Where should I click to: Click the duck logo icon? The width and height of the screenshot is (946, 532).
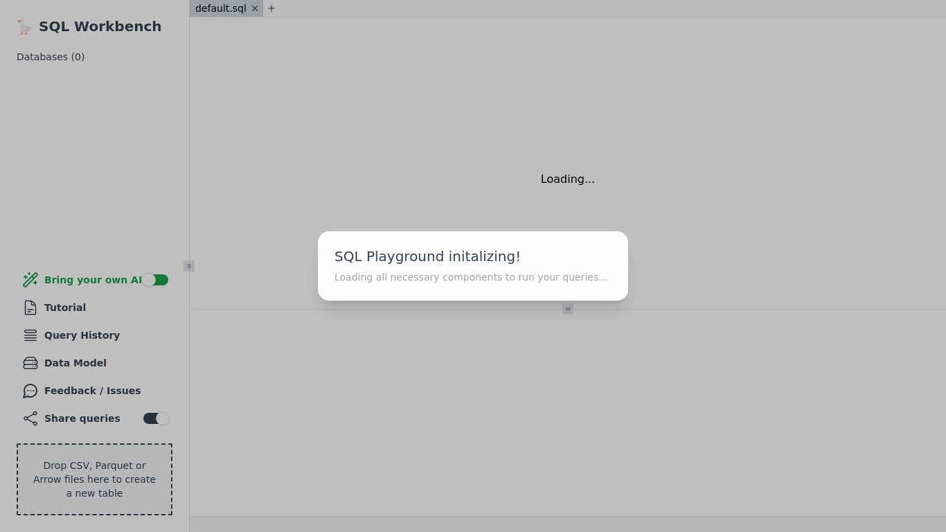24,27
